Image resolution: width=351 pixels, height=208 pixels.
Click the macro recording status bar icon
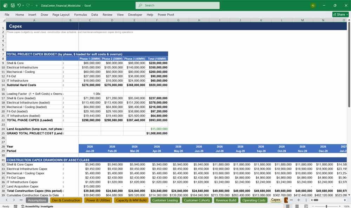pos(15,206)
